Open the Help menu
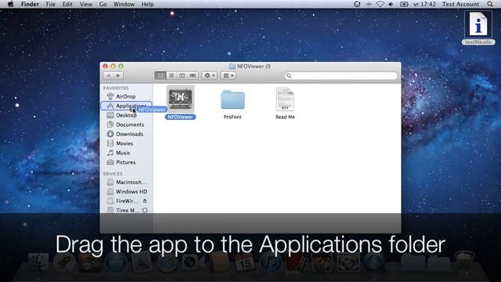 [148, 4]
